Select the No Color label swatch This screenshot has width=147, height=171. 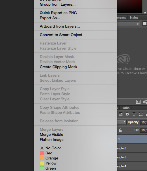pos(42,148)
